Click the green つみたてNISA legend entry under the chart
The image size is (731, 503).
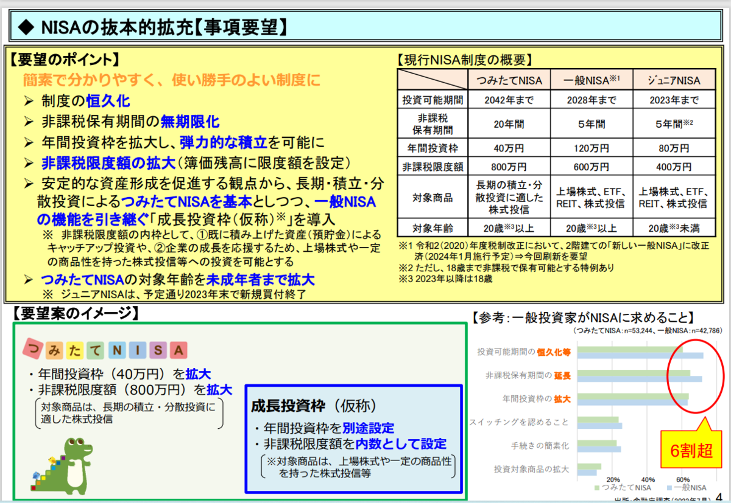tap(622, 488)
